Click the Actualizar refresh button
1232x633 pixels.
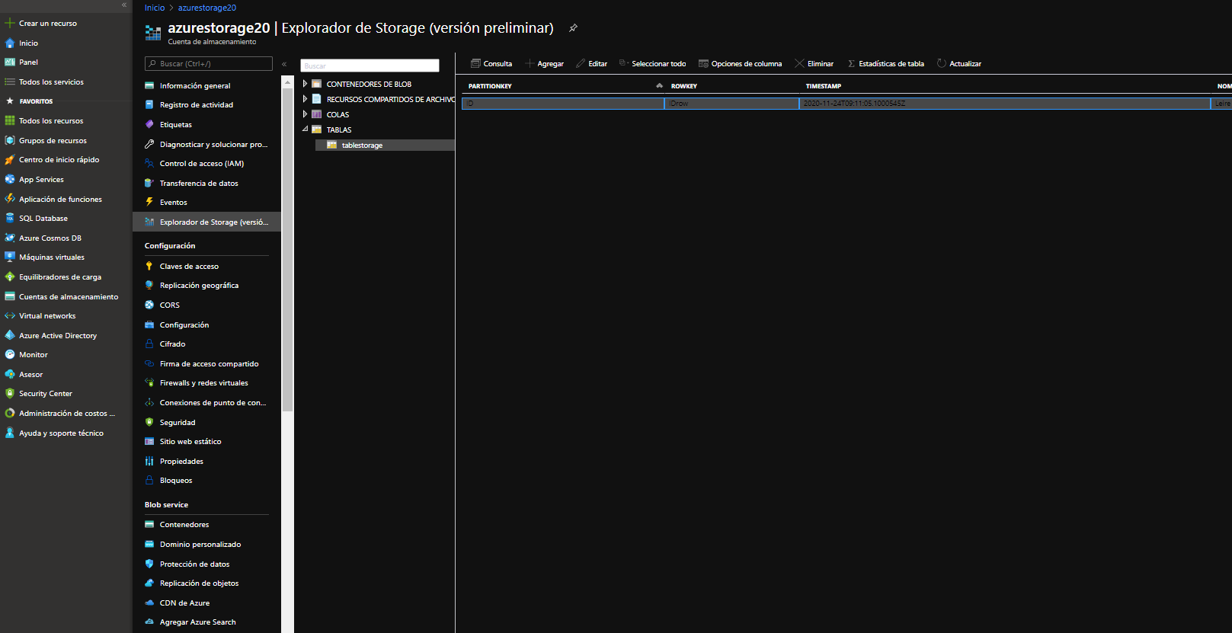click(x=959, y=64)
